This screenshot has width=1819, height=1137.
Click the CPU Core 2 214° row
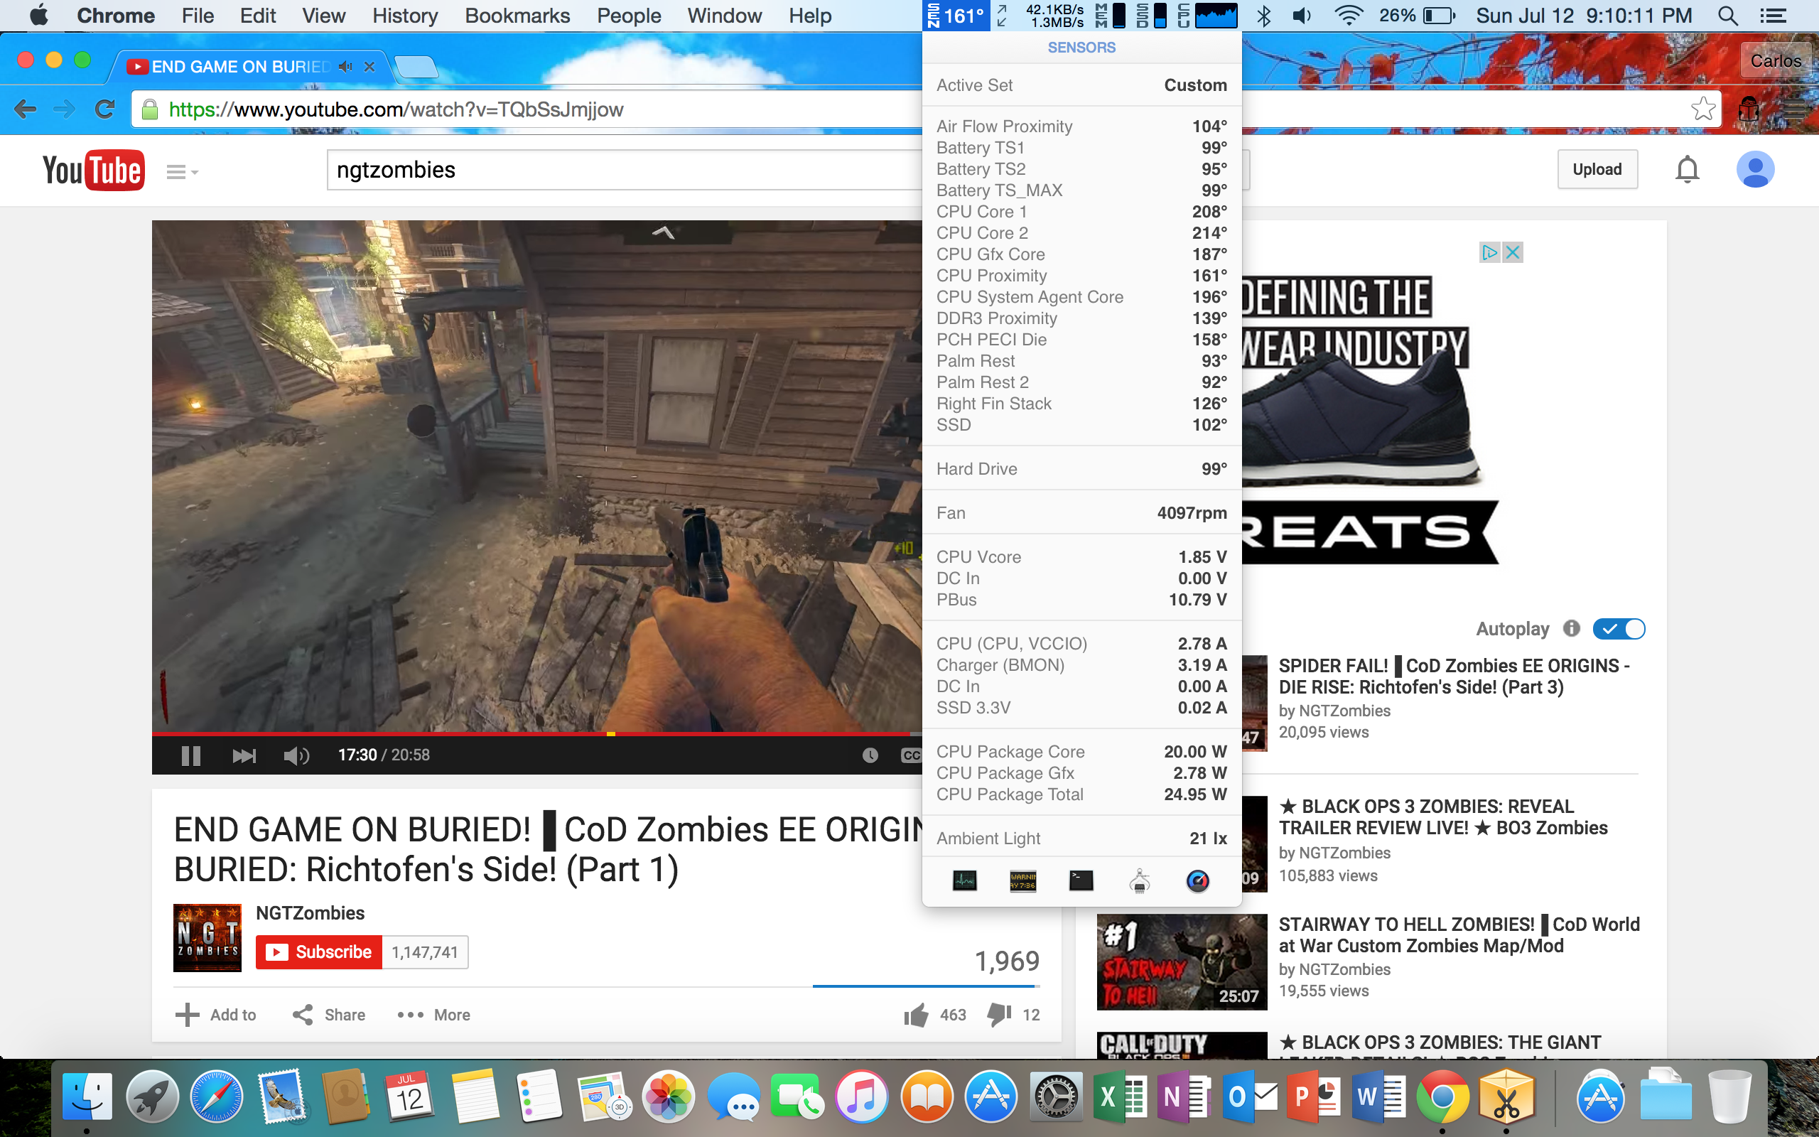pos(1081,233)
